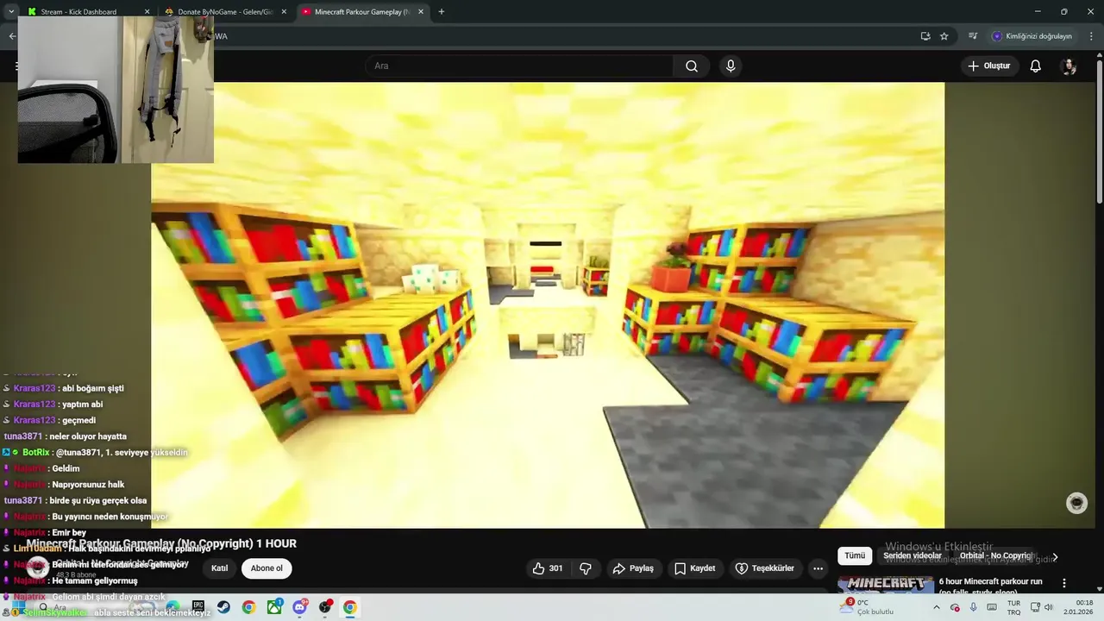Open the YouTube account avatar menu
This screenshot has width=1104, height=621.
(x=1069, y=66)
